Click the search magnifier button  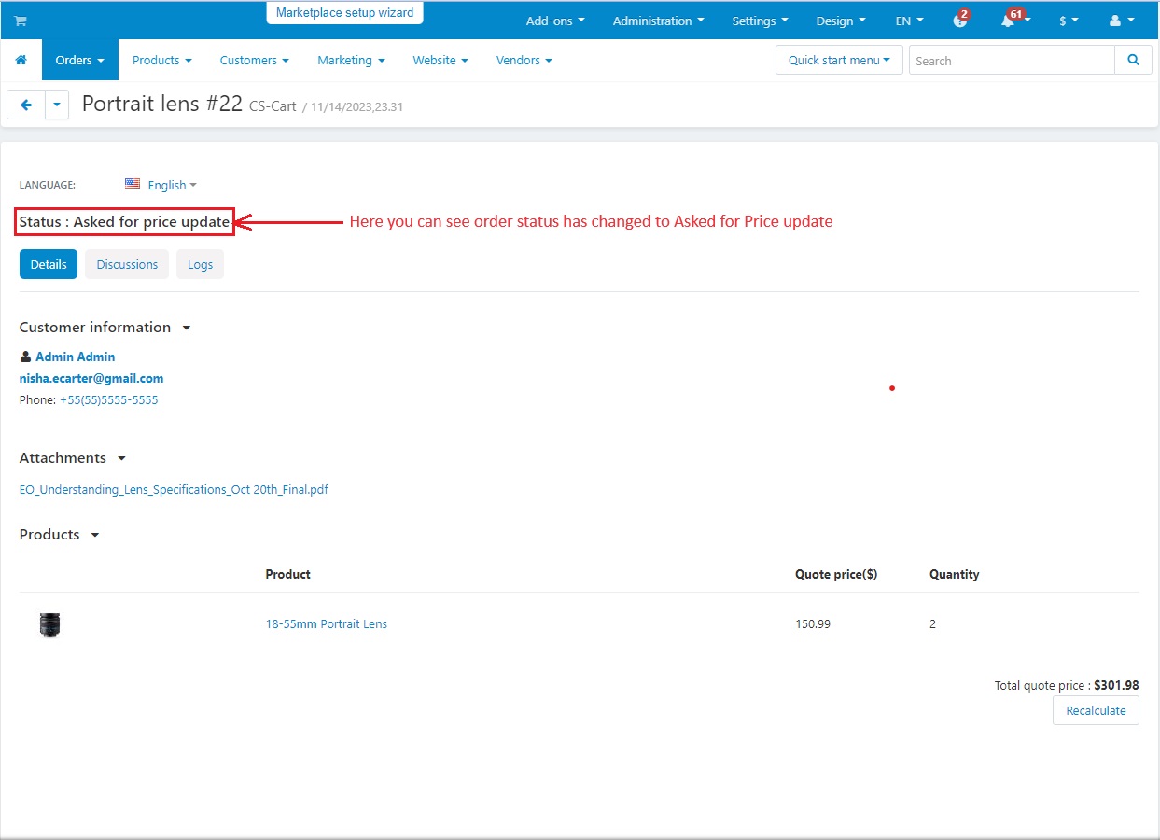click(1133, 60)
